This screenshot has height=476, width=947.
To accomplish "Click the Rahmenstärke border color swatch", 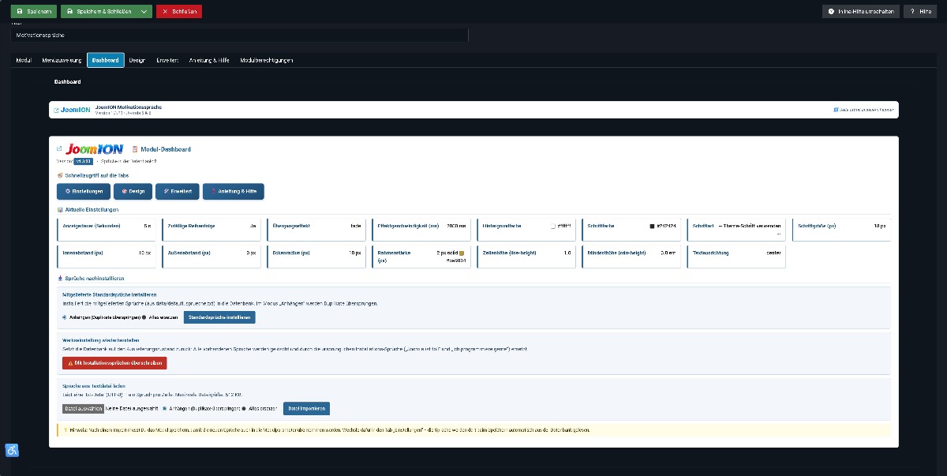I will (x=462, y=253).
